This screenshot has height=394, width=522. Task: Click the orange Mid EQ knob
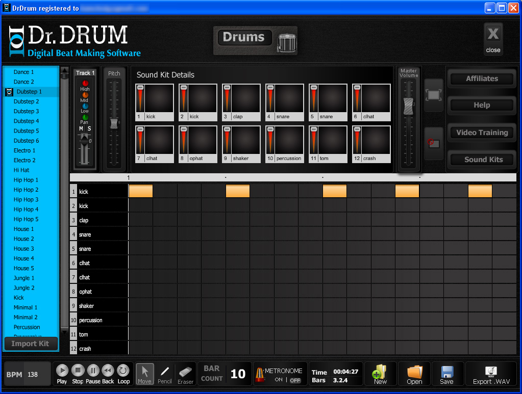85,94
